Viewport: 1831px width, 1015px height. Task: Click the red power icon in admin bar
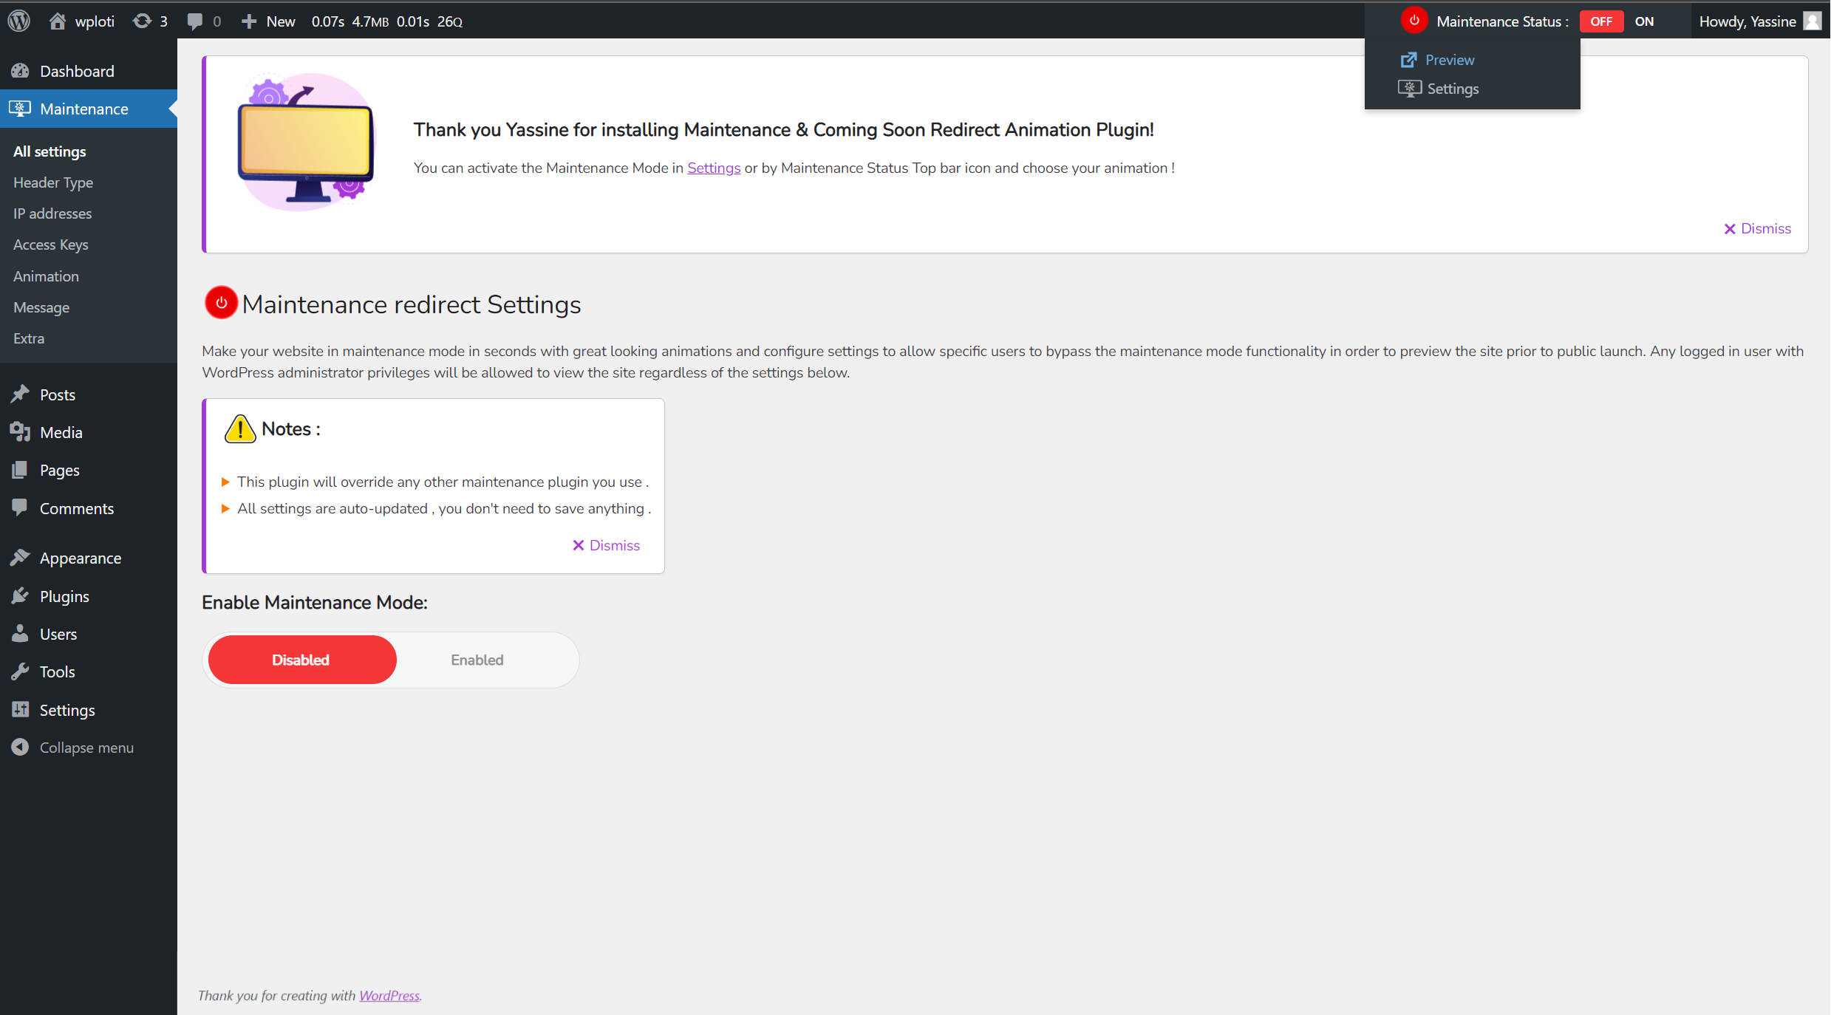(1414, 20)
